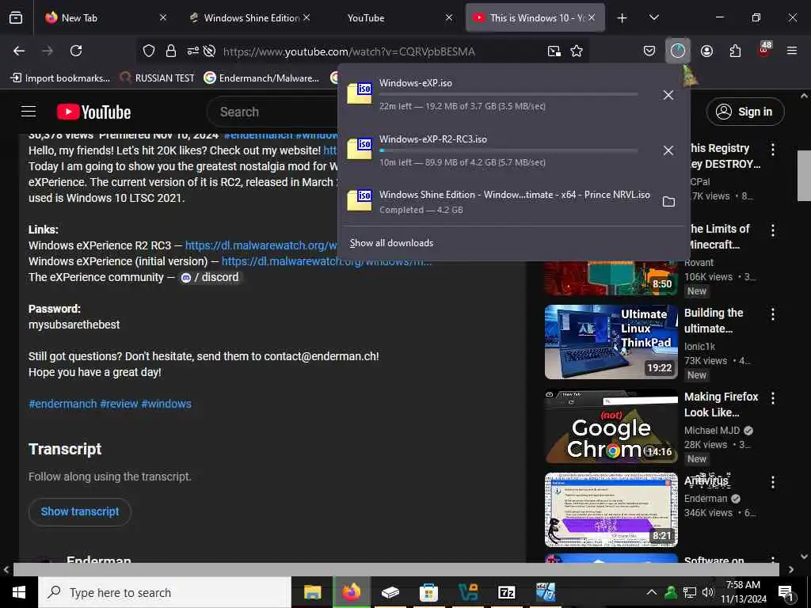Open Firefox application hamburger menu

(x=792, y=51)
